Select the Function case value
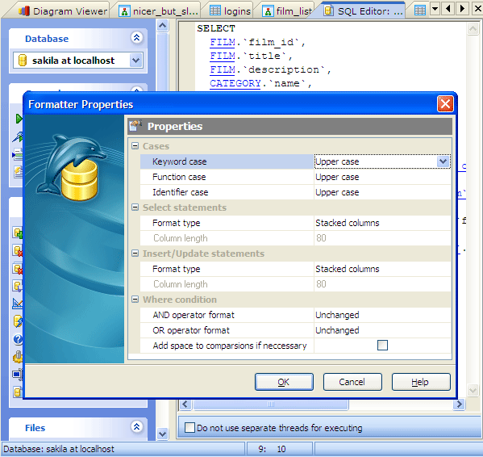Screen dimensions: 483x457 pyautogui.click(x=382, y=177)
